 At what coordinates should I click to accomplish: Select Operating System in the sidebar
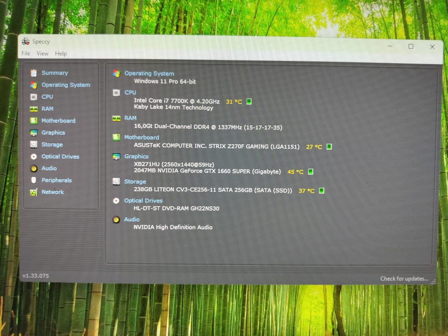click(x=66, y=85)
